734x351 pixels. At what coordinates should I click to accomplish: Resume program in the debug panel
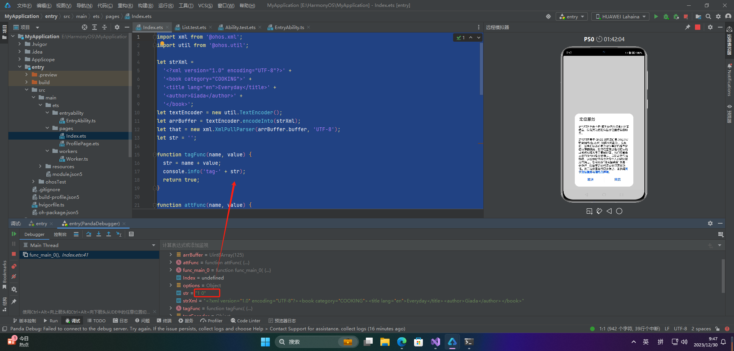point(14,234)
